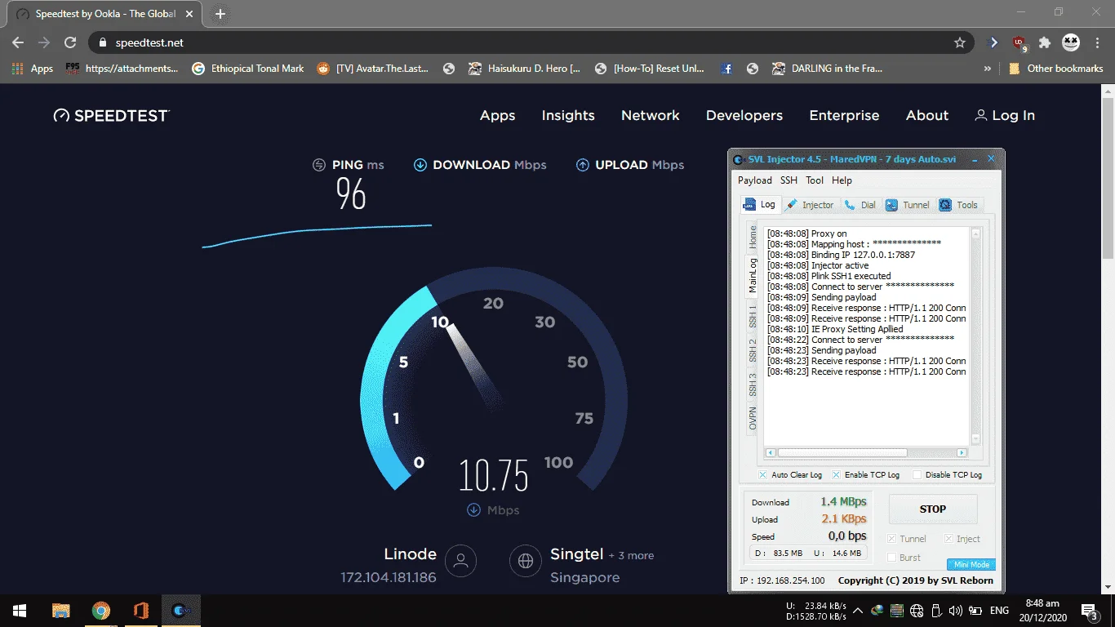Click Log In on Speedtest
This screenshot has height=627, width=1115.
[x=1005, y=116]
